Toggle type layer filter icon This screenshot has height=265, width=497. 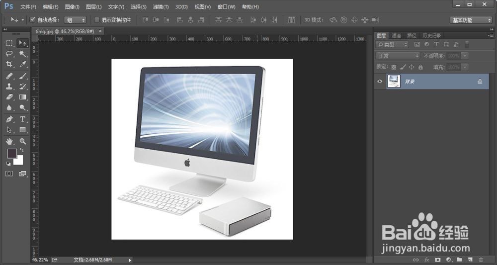pos(436,44)
